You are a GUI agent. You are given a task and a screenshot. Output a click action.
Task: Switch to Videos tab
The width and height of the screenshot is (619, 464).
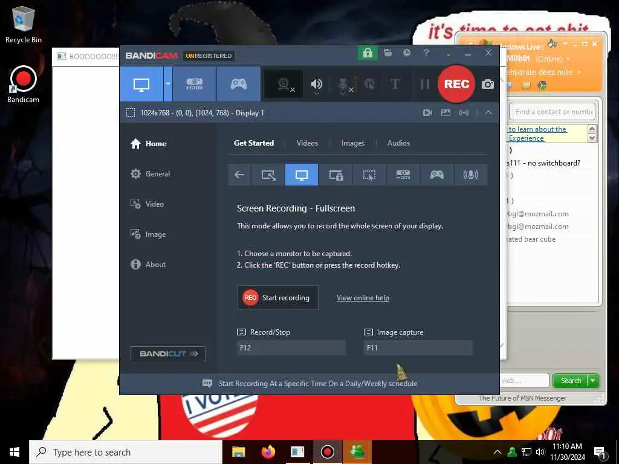coord(307,143)
